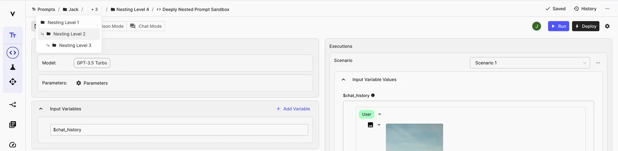
Task: Open the workflows branching icon in sidebar
Action: [13, 104]
